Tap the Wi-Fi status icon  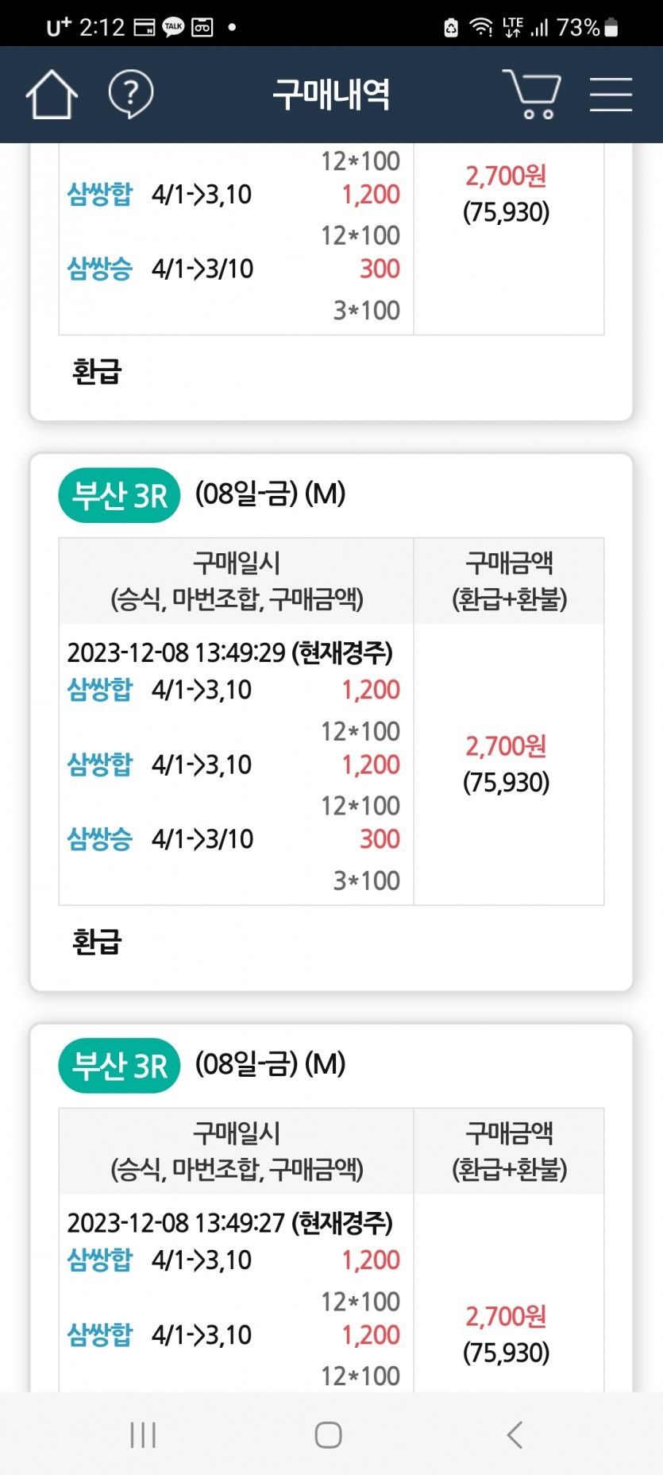click(481, 27)
